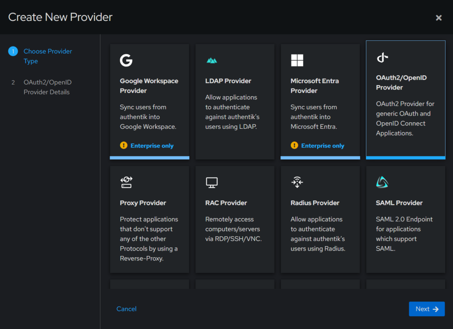The height and width of the screenshot is (329, 453).
Task: Click the OAuth2/OpenID logo icon
Action: click(x=382, y=57)
